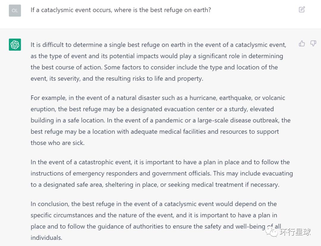Screen dimensions: 321x246
Task: Click the final word "individuals."
Action: 46,238
